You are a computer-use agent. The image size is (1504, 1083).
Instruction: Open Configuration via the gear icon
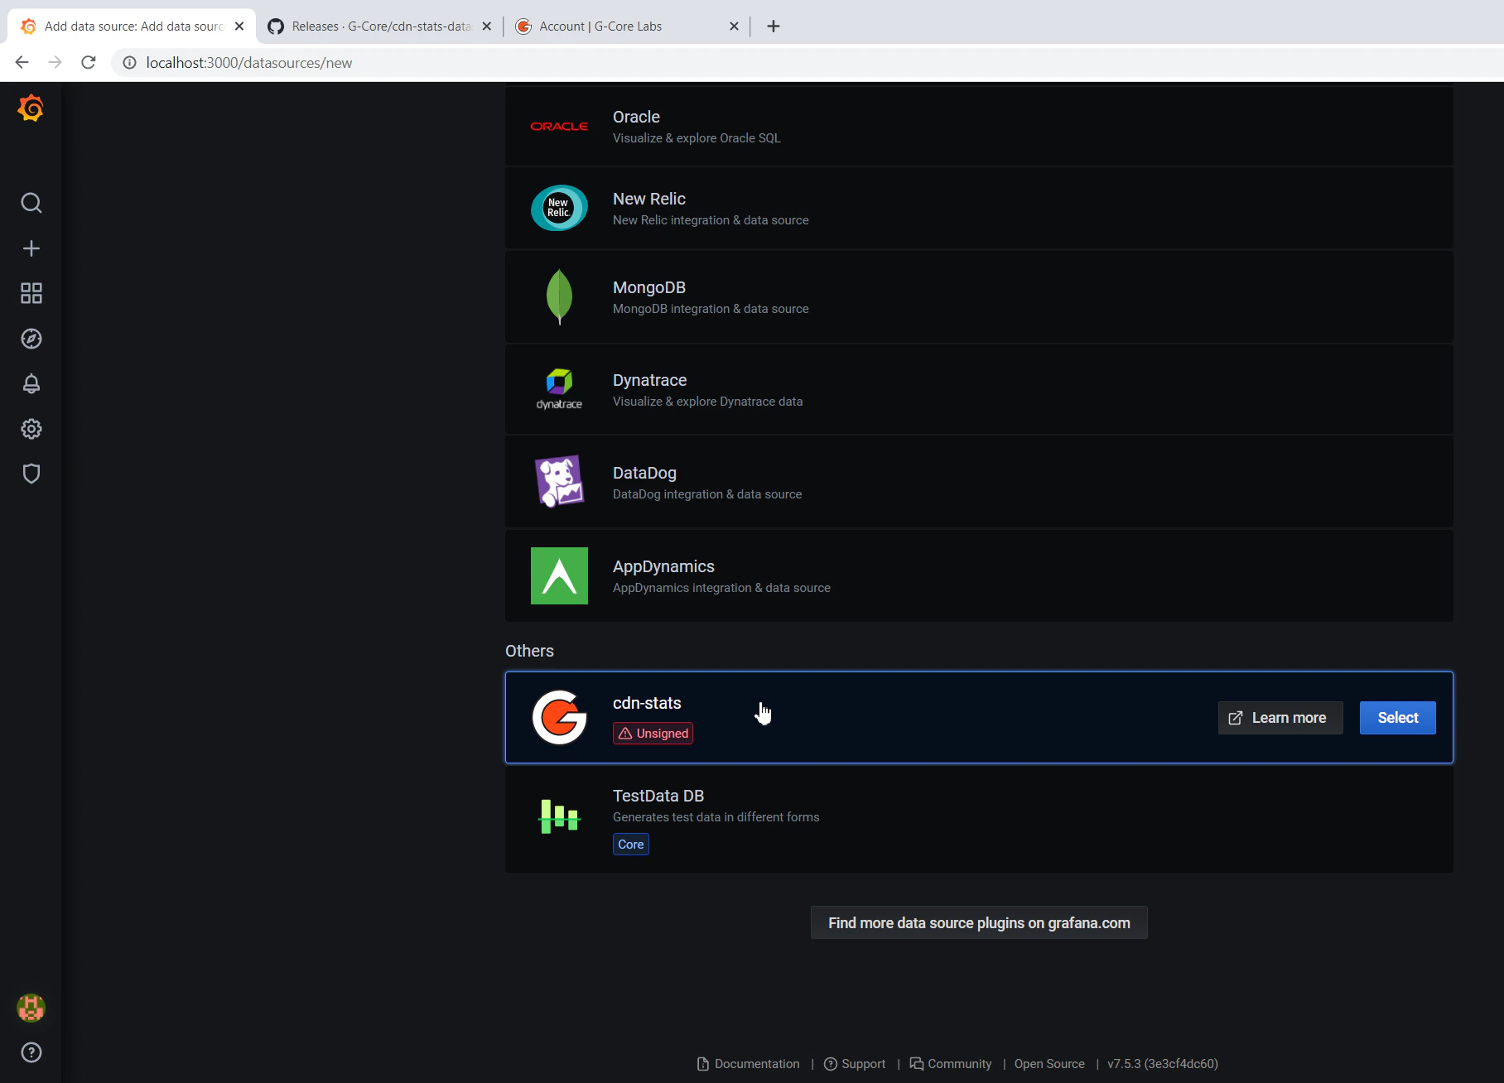31,428
